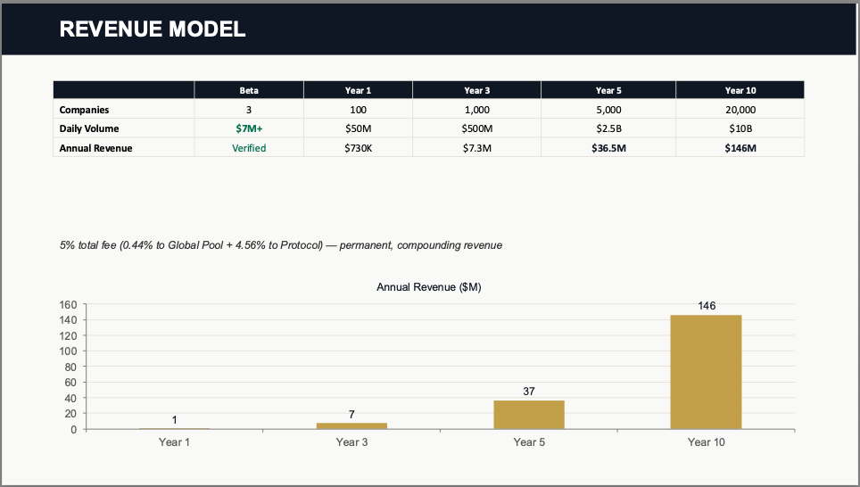860x487 pixels.
Task: Click the Daily Volume row label
Action: point(89,128)
